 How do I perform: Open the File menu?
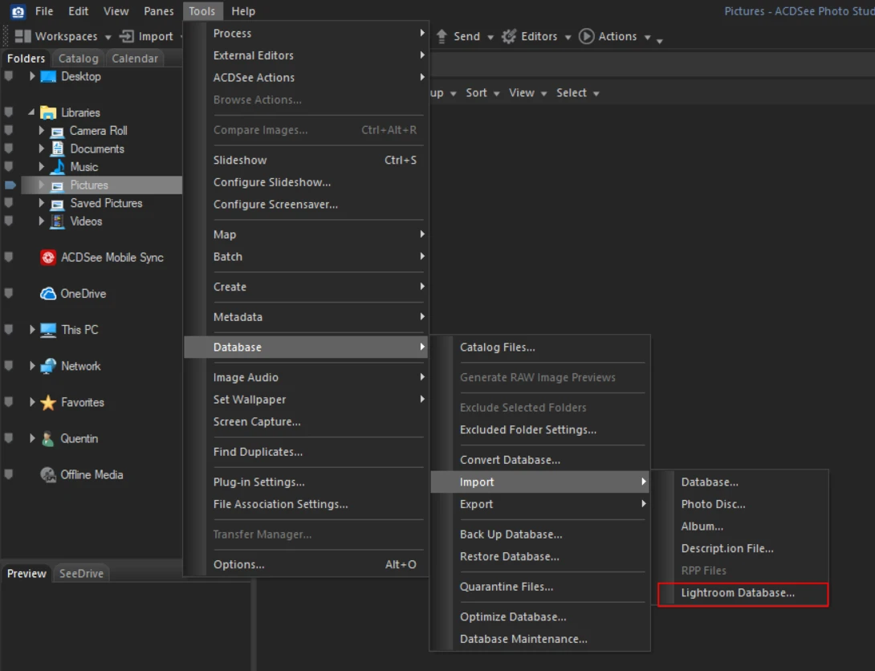click(x=44, y=11)
